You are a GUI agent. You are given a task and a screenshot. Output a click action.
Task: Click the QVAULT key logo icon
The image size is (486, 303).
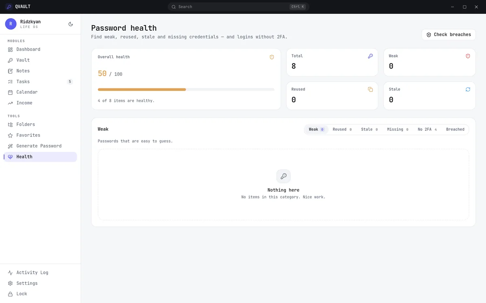[9, 7]
